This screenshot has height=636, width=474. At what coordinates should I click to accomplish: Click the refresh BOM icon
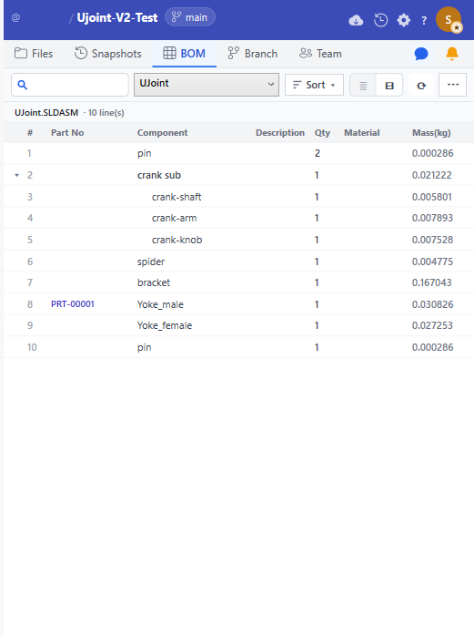(421, 85)
